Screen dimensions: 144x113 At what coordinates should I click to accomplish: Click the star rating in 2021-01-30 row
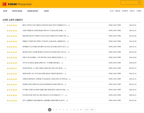[12, 101]
